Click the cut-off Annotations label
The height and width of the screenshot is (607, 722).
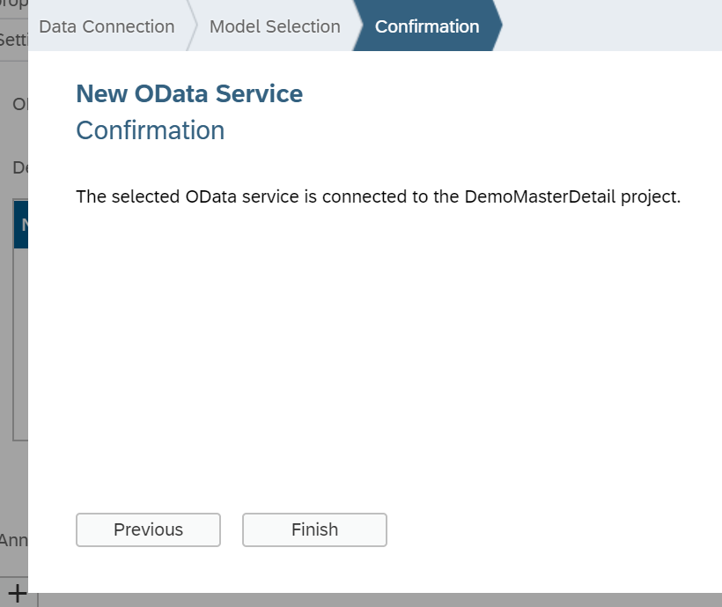pyautogui.click(x=14, y=540)
